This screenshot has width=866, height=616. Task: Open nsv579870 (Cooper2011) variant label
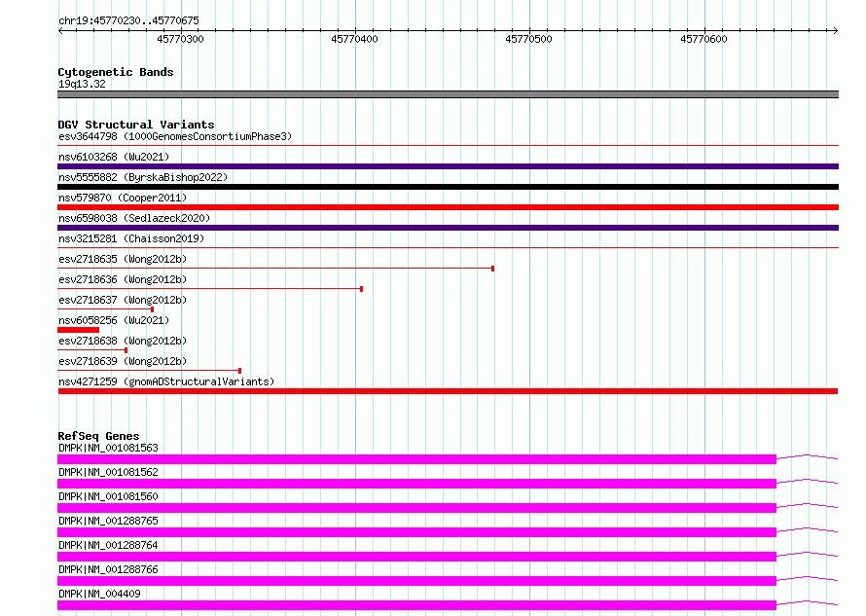coord(123,198)
